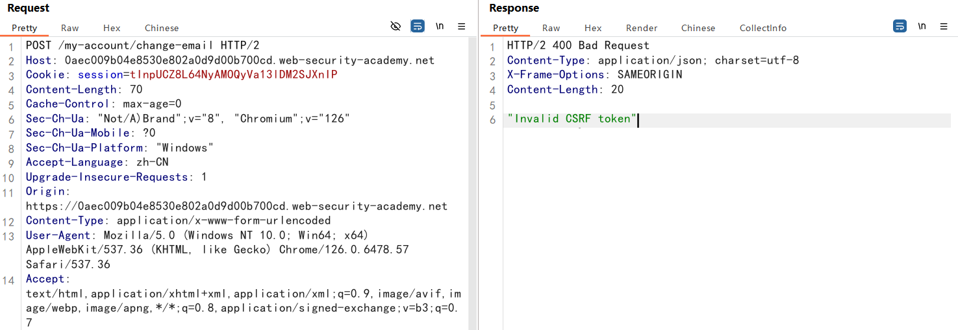Image resolution: width=958 pixels, height=330 pixels.
Task: Open CollectInfo tab in Response panel
Action: [763, 28]
